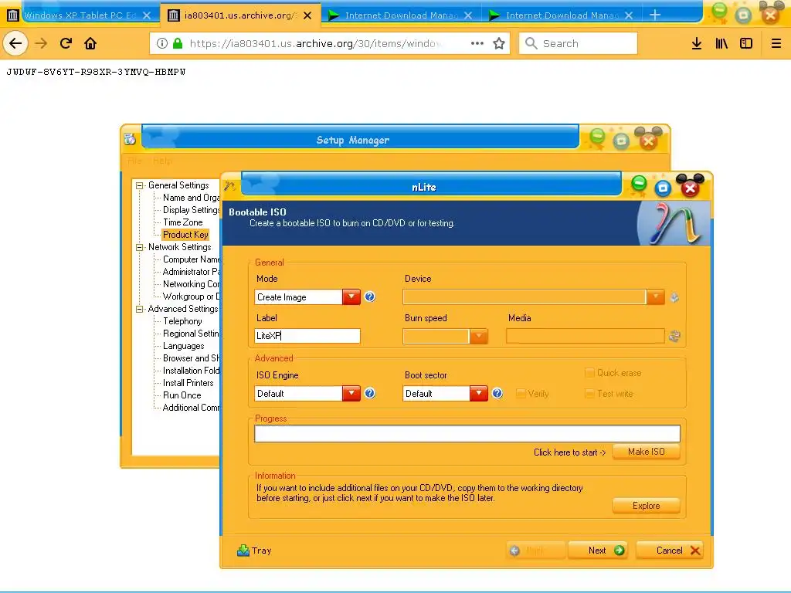
Task: Select Install Printers in Setup Manager tree
Action: coord(188,383)
